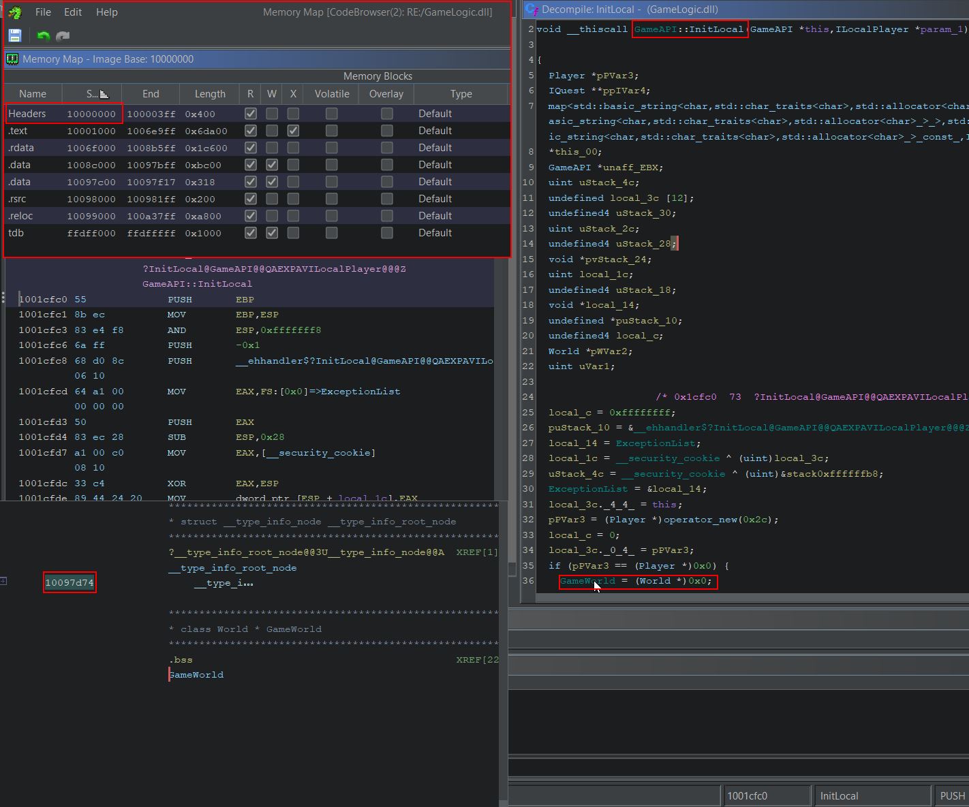The height and width of the screenshot is (807, 969).
Task: Toggle Execute checkbox for .text block
Action: pyautogui.click(x=293, y=131)
